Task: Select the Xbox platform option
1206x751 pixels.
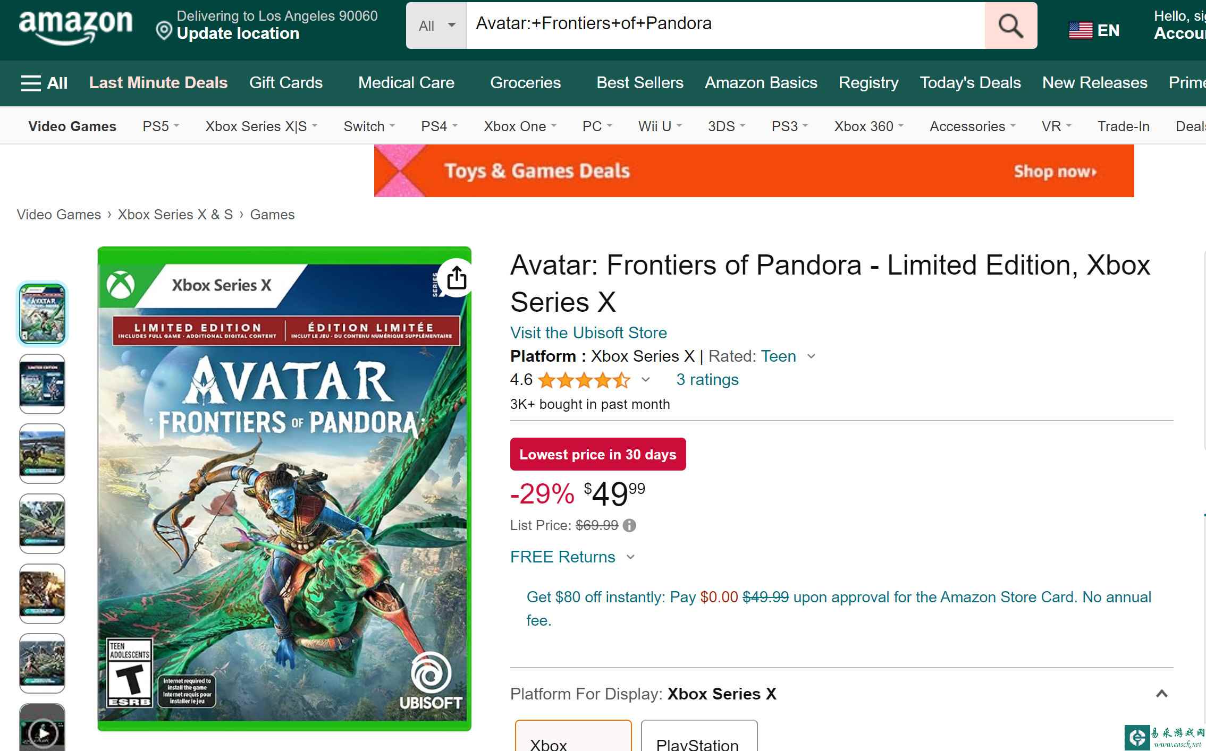Action: 573,738
